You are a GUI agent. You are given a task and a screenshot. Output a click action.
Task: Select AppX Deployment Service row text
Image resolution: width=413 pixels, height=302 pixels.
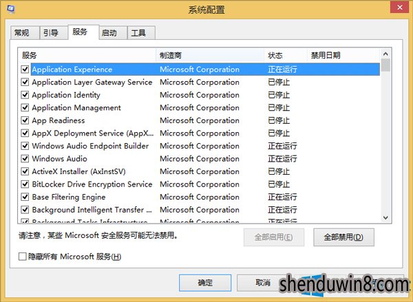93,133
